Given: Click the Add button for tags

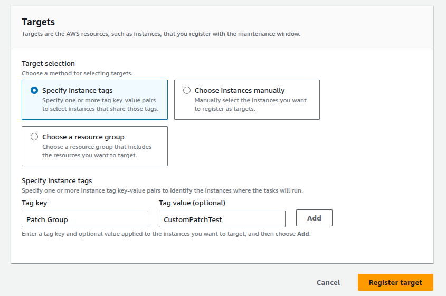Looking at the screenshot, I should click(x=314, y=218).
